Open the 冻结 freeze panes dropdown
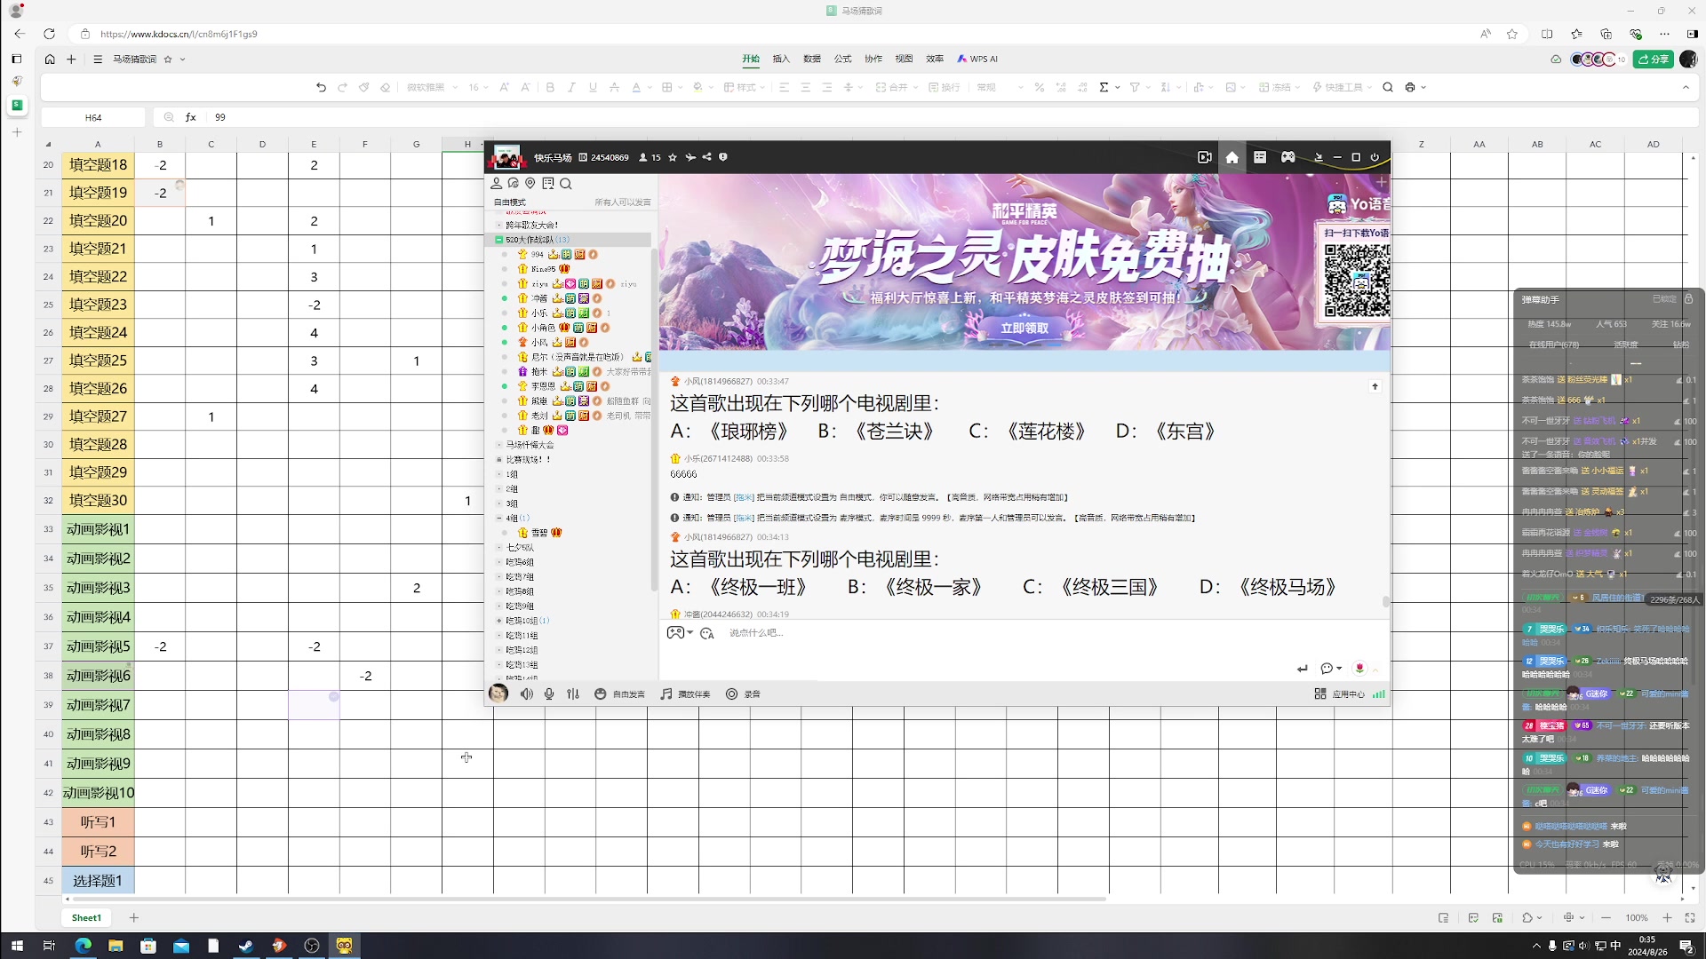The image size is (1706, 959). point(1279,87)
